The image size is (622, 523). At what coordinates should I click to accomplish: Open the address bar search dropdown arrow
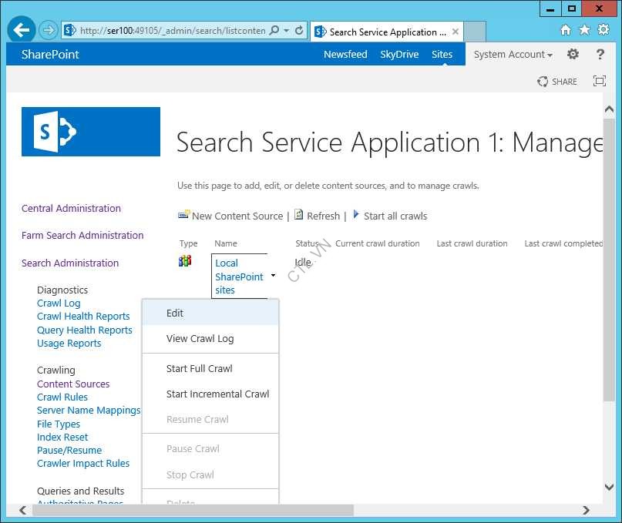point(287,31)
